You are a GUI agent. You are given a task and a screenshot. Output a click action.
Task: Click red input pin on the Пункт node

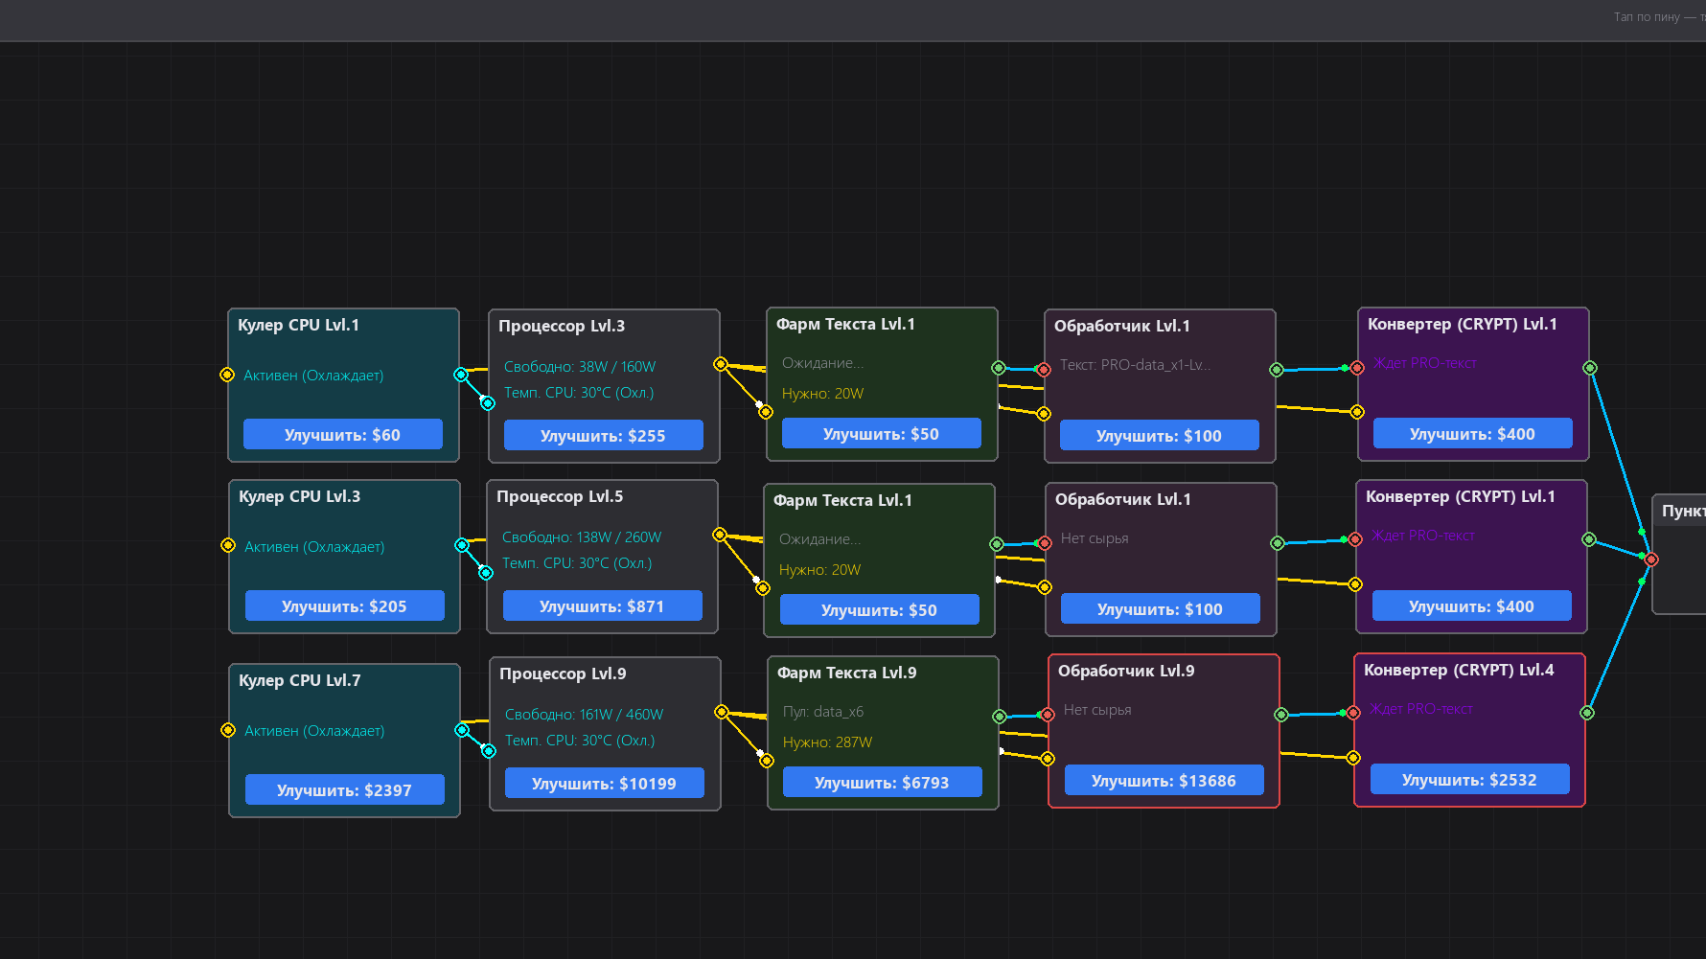click(1651, 559)
